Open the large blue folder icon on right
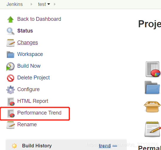The width and height of the screenshot is (161, 150). (x=152, y=88)
